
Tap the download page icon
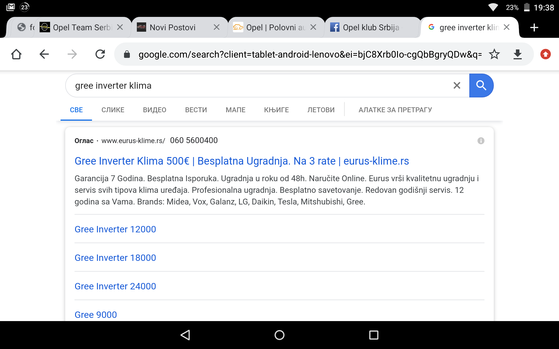pyautogui.click(x=518, y=54)
